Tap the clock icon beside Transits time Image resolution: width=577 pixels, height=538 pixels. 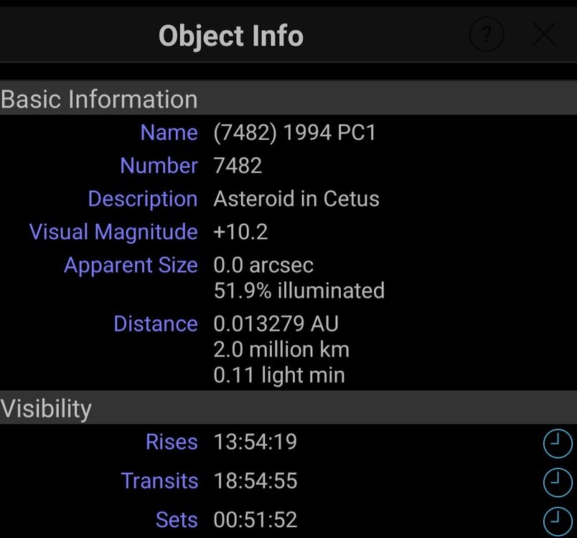[557, 483]
